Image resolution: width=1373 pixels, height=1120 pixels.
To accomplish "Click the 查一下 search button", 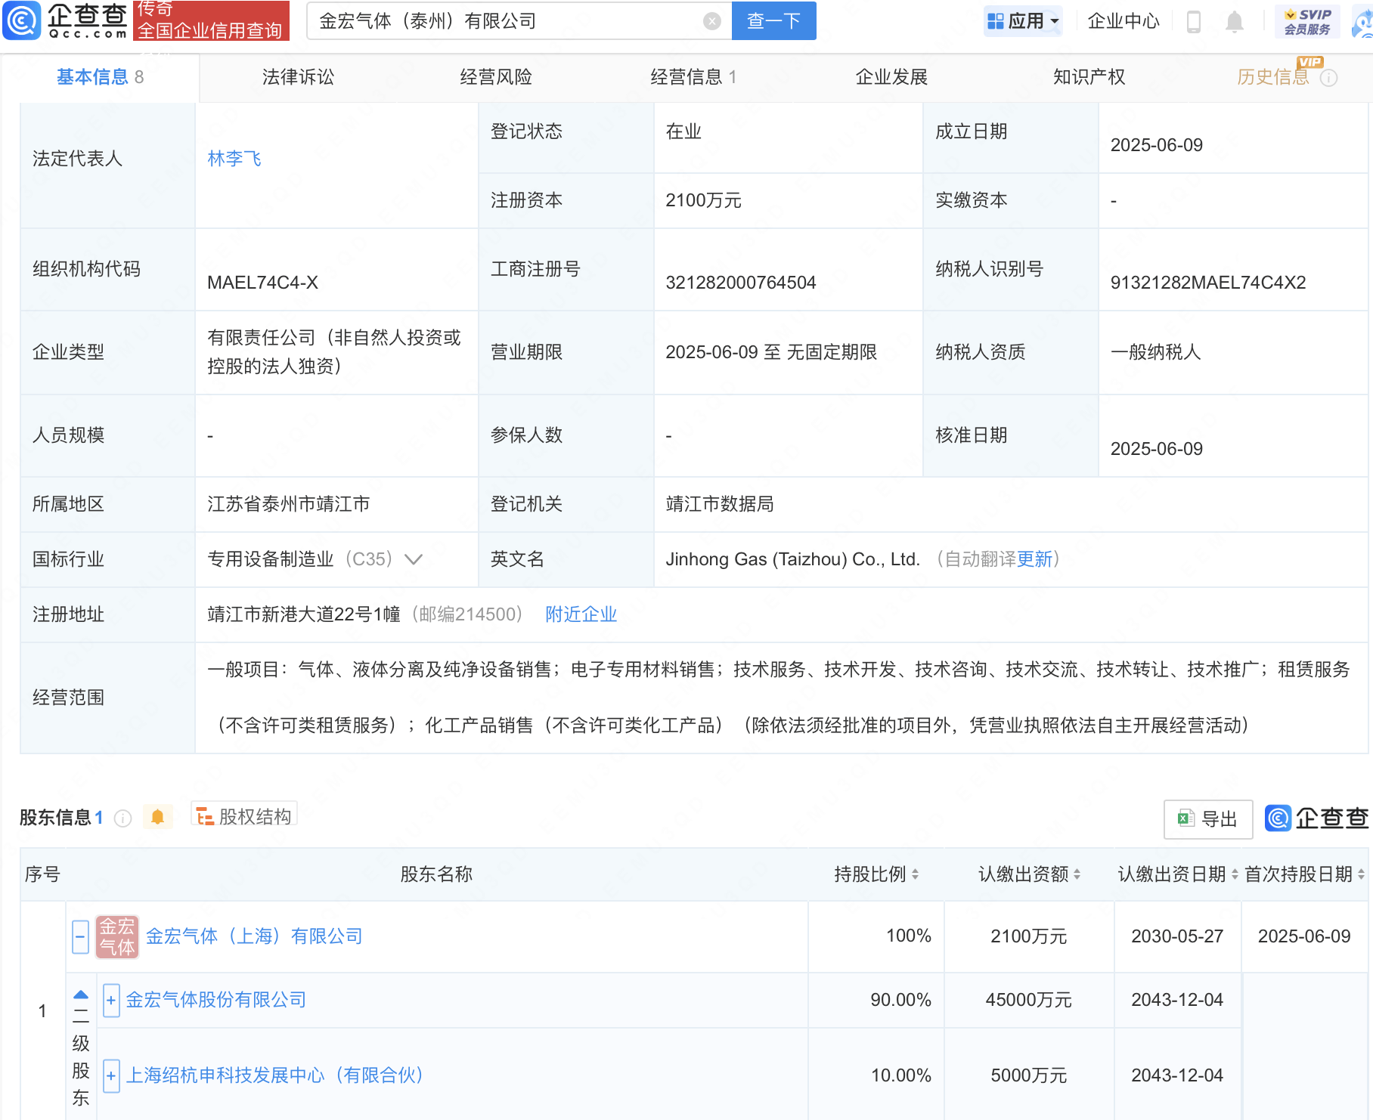I will (773, 20).
